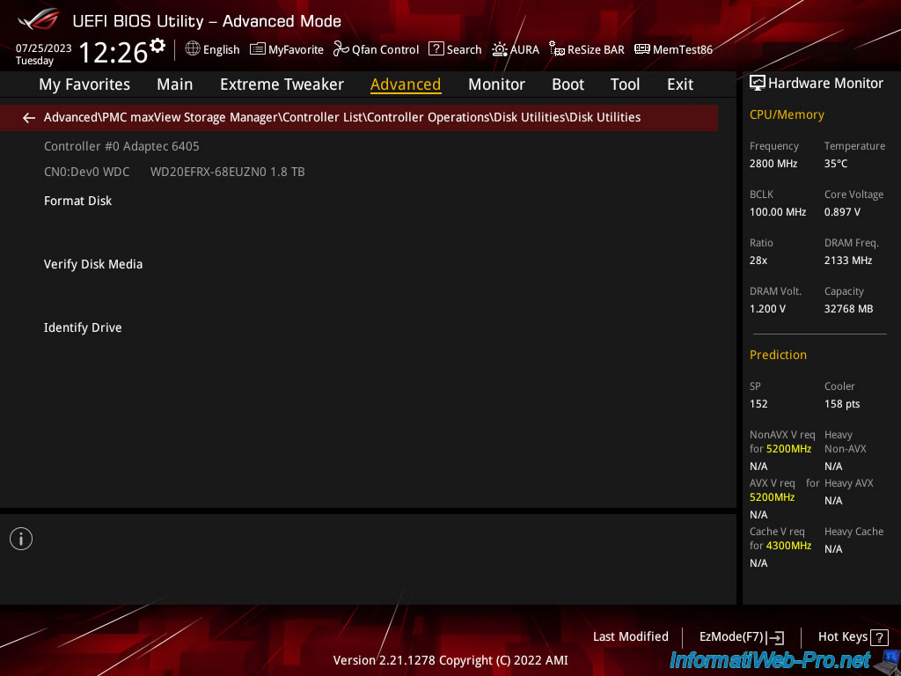Click DRAM Freq. value 2133 MHz
Image resolution: width=901 pixels, height=676 pixels.
[x=847, y=261]
